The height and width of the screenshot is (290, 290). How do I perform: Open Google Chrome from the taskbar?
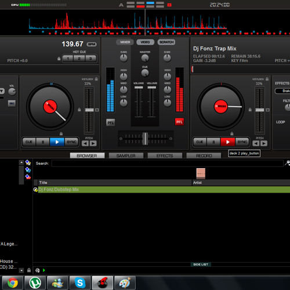[x=13, y=283]
